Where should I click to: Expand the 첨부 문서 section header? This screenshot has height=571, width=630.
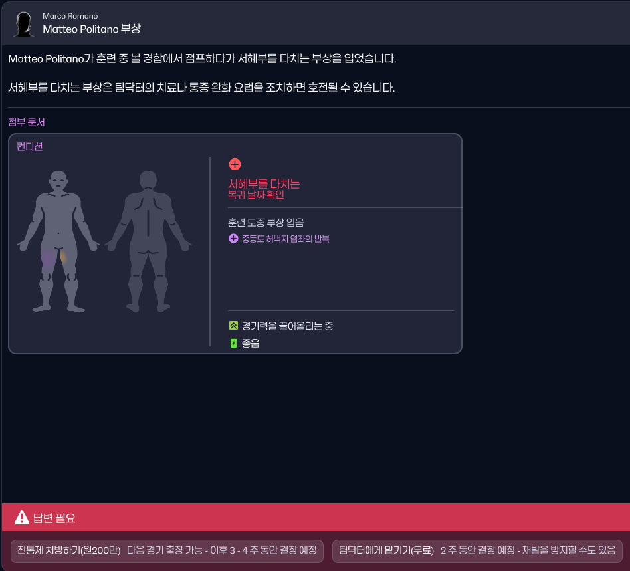point(27,121)
